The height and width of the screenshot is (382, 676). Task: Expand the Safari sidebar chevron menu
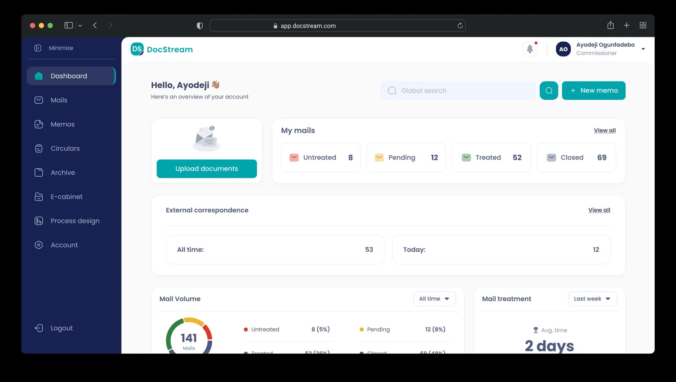[x=80, y=26]
